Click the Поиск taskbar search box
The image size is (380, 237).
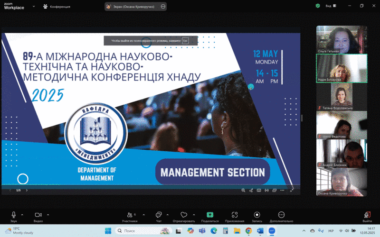tap(143, 231)
